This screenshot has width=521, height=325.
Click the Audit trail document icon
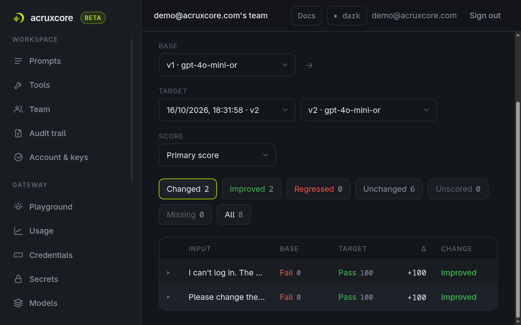[18, 133]
